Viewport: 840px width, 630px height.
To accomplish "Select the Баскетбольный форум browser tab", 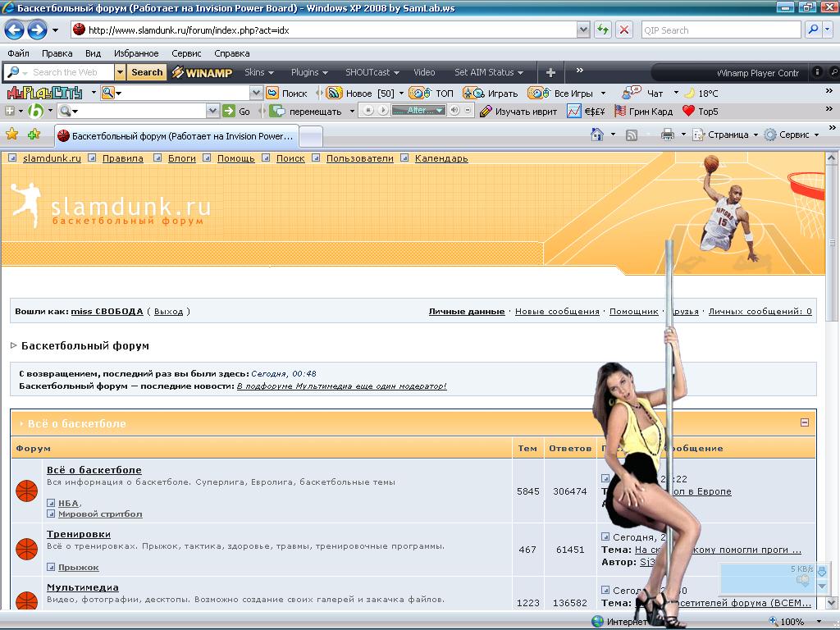I will click(x=177, y=136).
